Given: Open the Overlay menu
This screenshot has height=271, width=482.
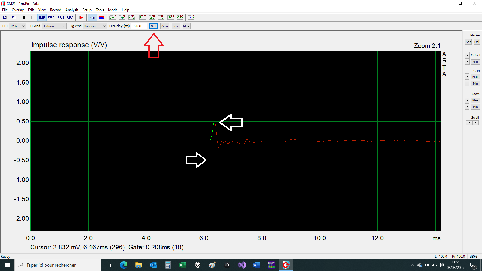Looking at the screenshot, I should [18, 10].
